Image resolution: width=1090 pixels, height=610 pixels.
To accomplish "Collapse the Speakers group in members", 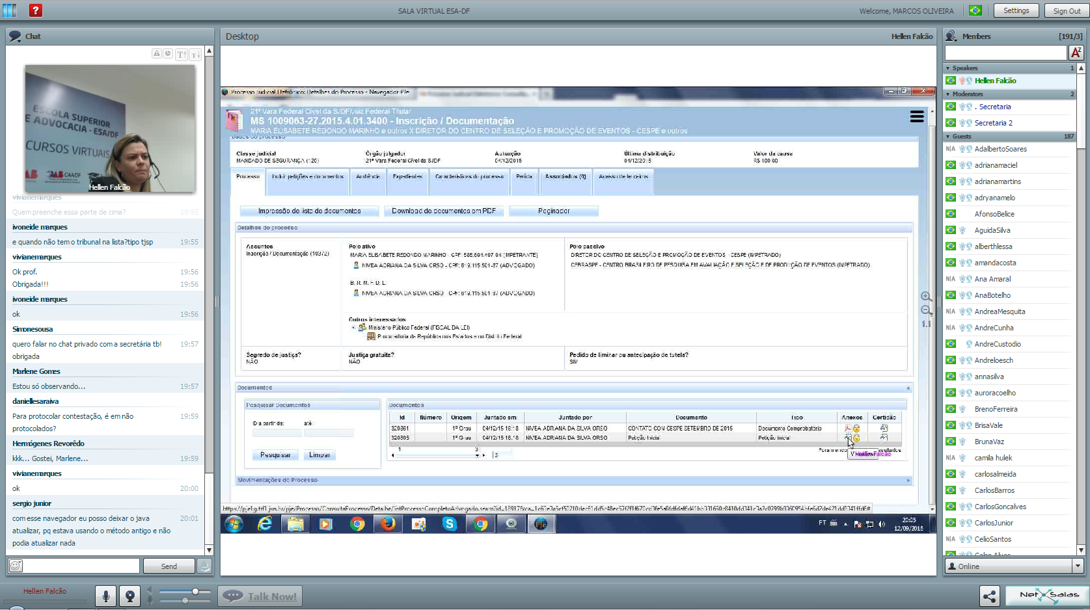I will [x=948, y=68].
